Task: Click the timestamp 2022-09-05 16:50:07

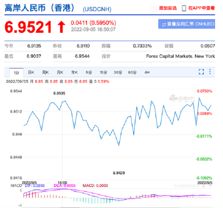Action: (93, 29)
